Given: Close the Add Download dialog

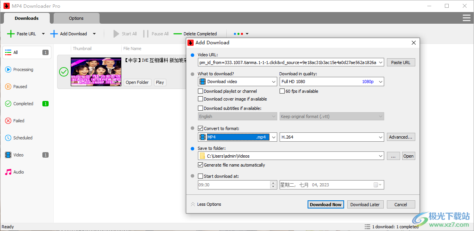Looking at the screenshot, I should (414, 43).
